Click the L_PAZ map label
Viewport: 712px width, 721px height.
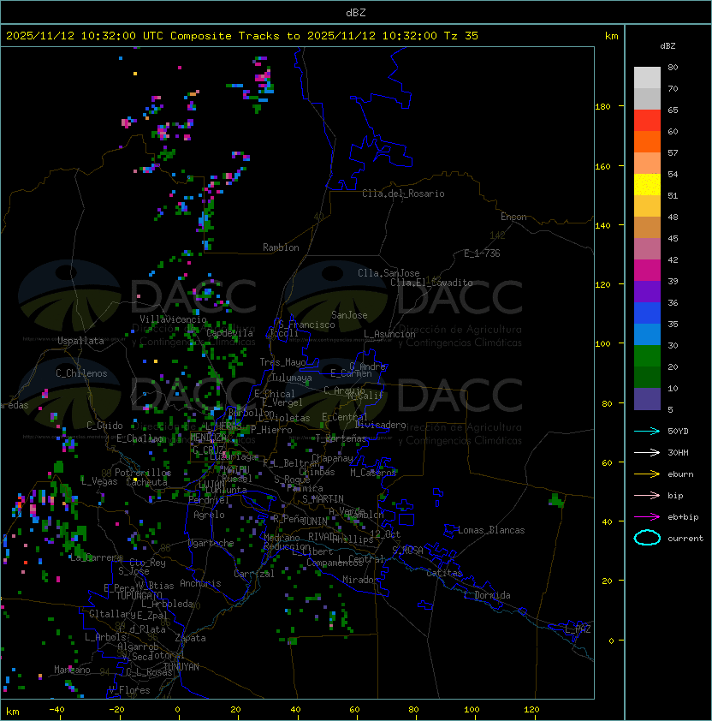point(578,629)
